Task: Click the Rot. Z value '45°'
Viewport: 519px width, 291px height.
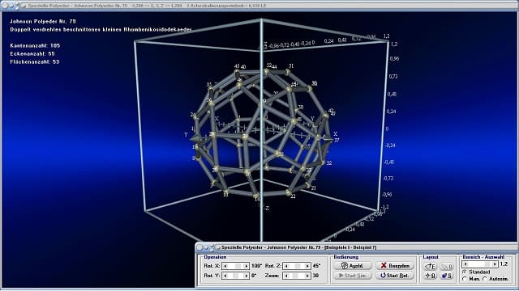Action: click(x=316, y=266)
